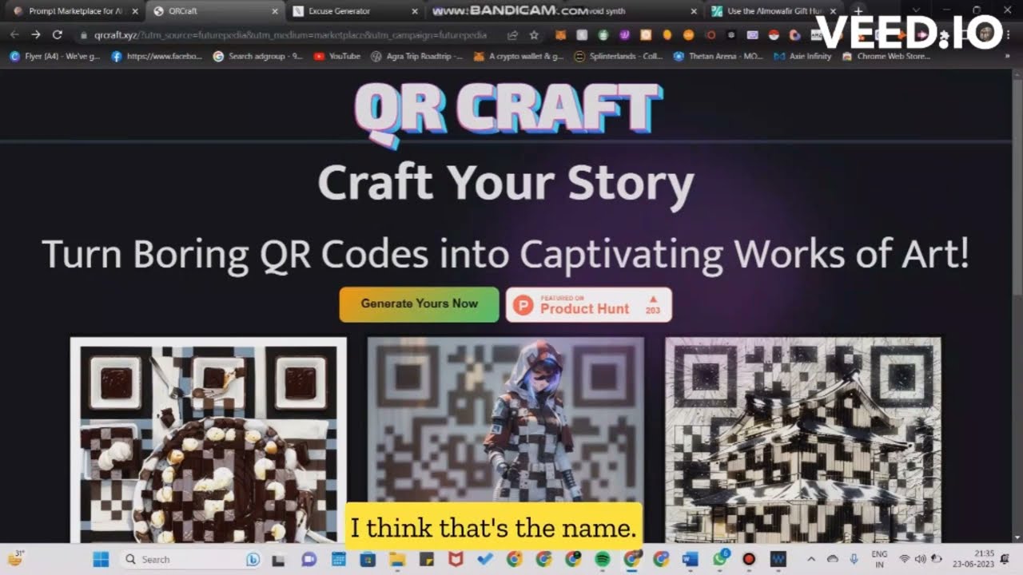Reload the page with the refresh icon

pyautogui.click(x=57, y=35)
